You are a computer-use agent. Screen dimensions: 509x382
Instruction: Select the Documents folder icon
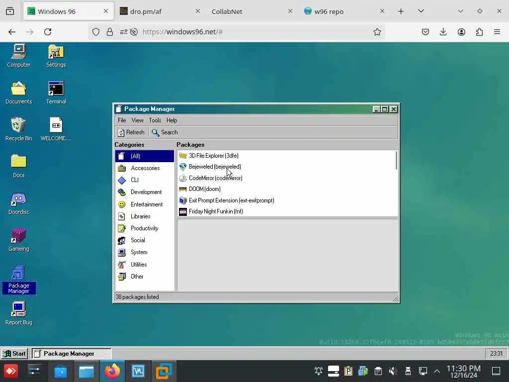tap(18, 93)
